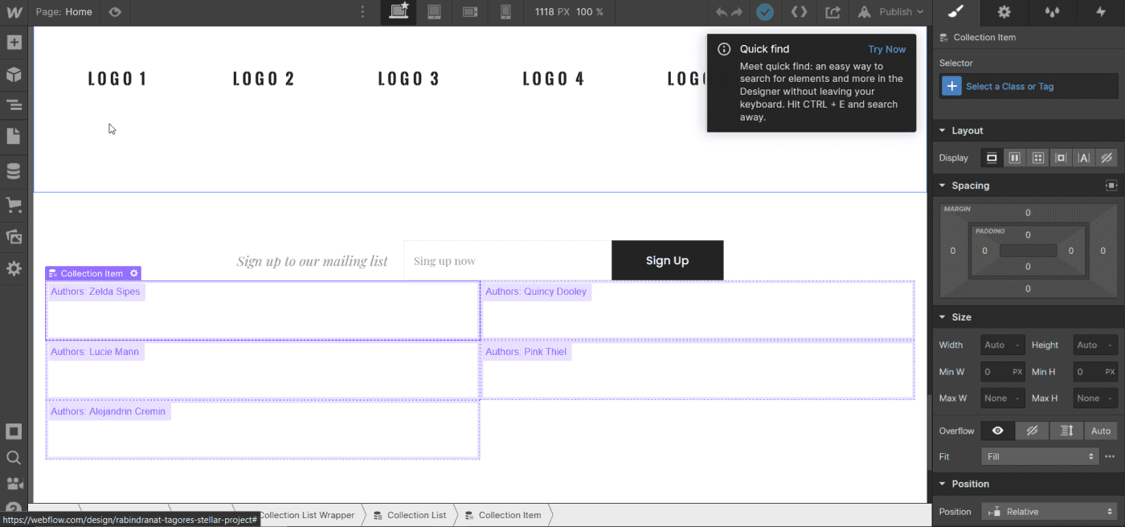Click the share project icon

point(833,12)
